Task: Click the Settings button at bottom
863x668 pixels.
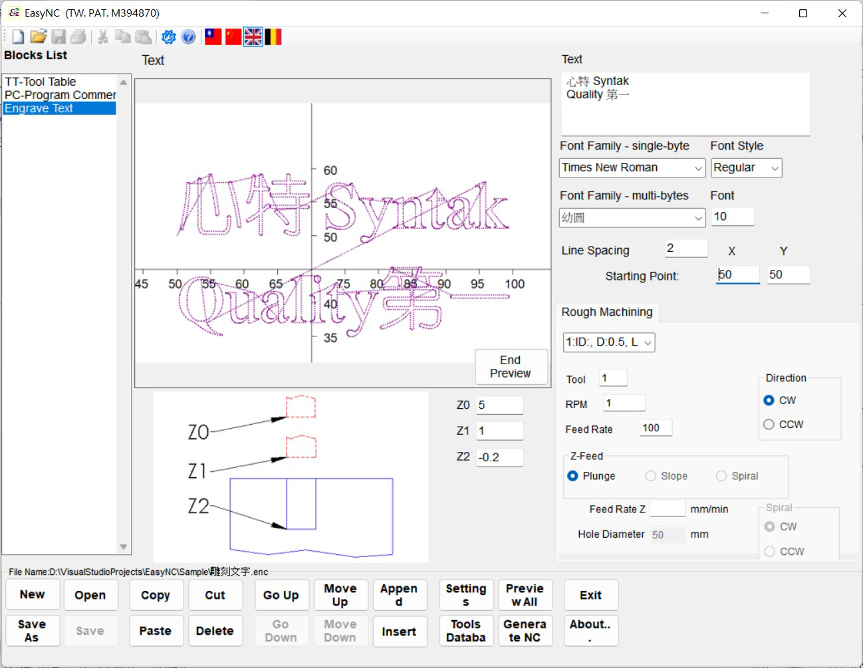Action: coord(466,596)
